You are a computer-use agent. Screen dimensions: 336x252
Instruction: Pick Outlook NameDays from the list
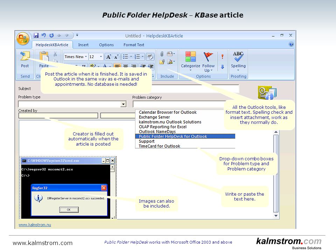(157, 132)
